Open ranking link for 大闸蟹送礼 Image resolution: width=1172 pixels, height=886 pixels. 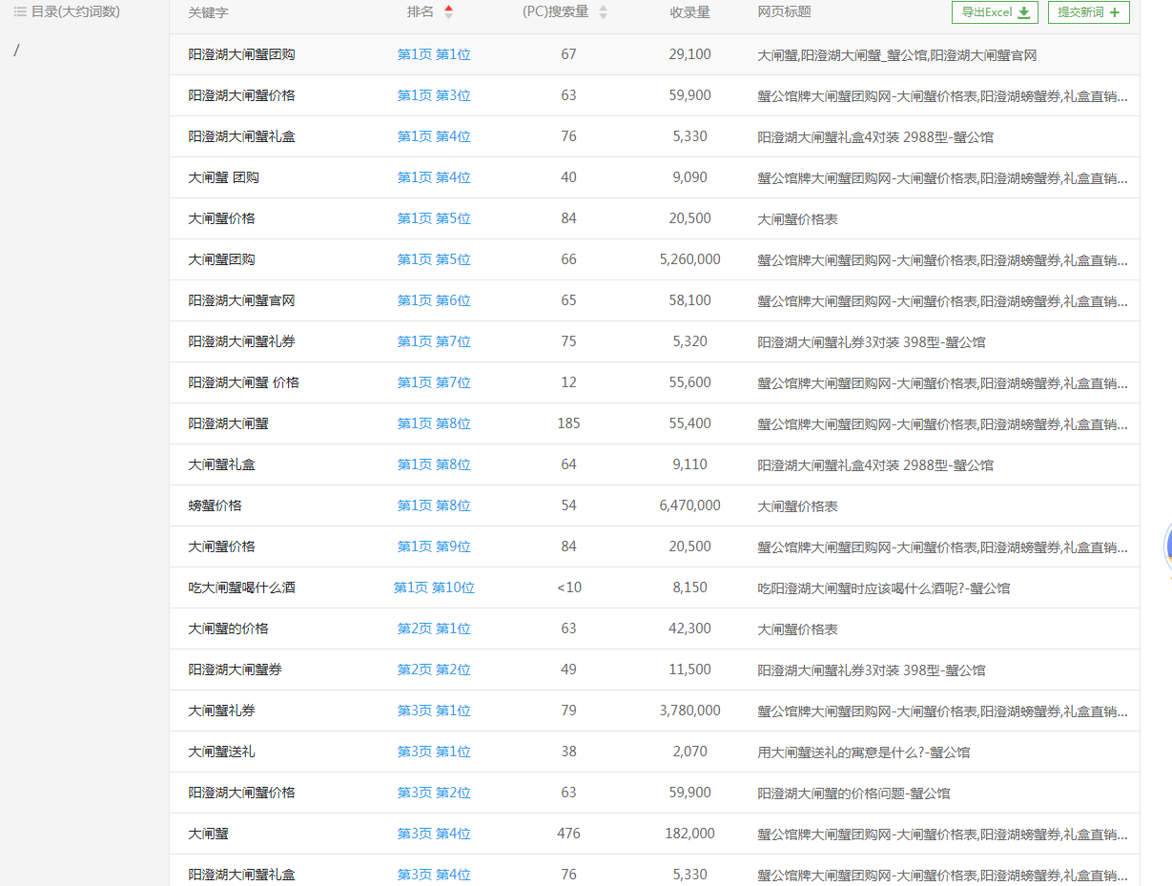pyautogui.click(x=434, y=752)
